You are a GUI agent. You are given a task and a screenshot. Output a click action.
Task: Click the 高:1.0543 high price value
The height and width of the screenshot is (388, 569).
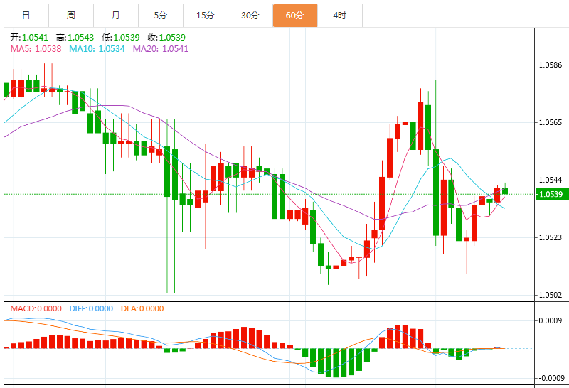pyautogui.click(x=75, y=38)
